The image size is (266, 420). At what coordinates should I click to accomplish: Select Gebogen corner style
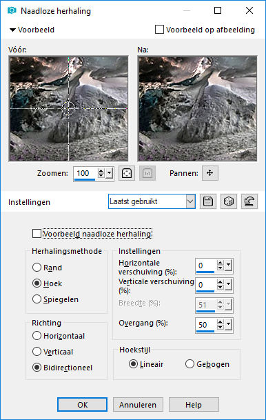190,364
